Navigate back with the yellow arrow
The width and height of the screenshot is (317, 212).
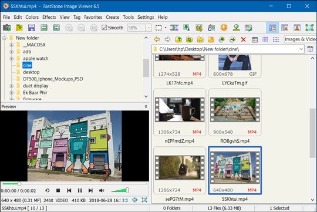[x=157, y=39]
